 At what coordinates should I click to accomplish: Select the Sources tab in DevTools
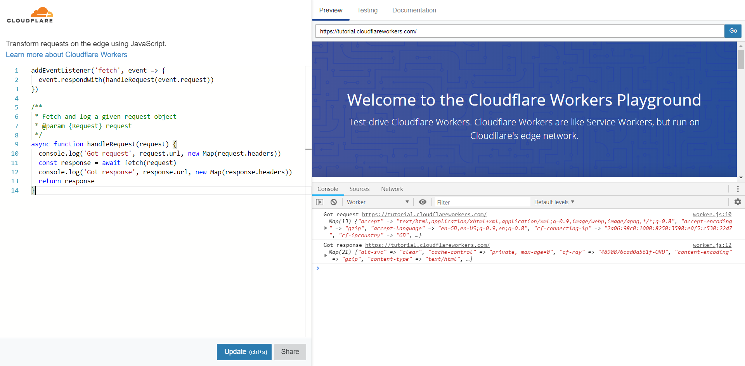click(359, 189)
